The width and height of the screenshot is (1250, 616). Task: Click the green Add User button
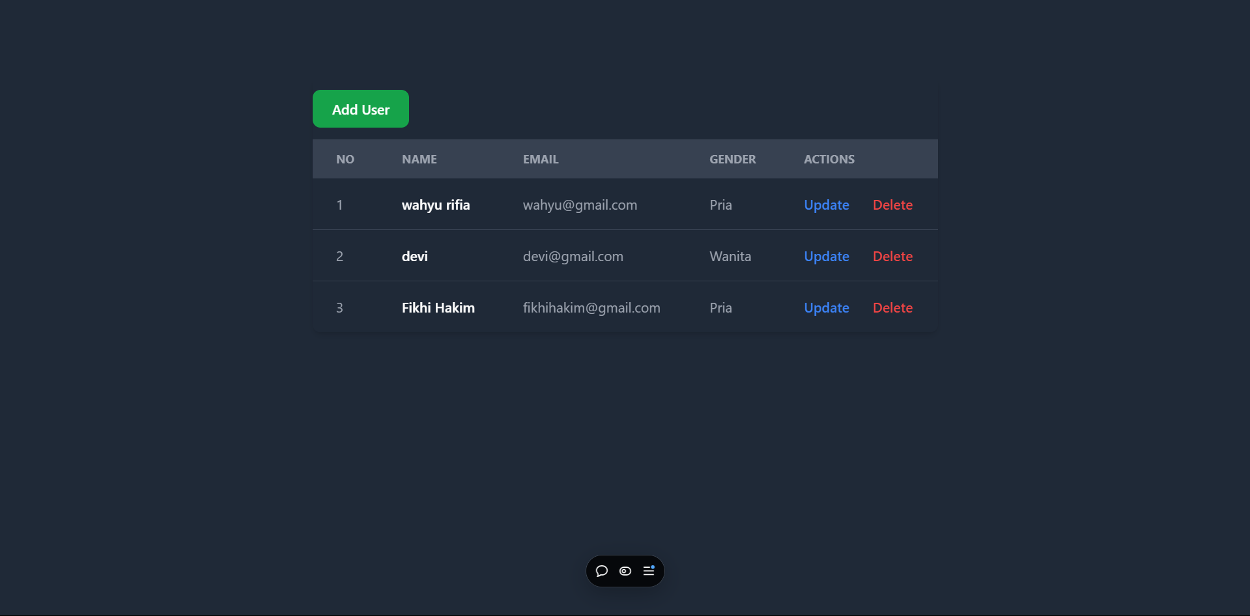[x=361, y=109]
